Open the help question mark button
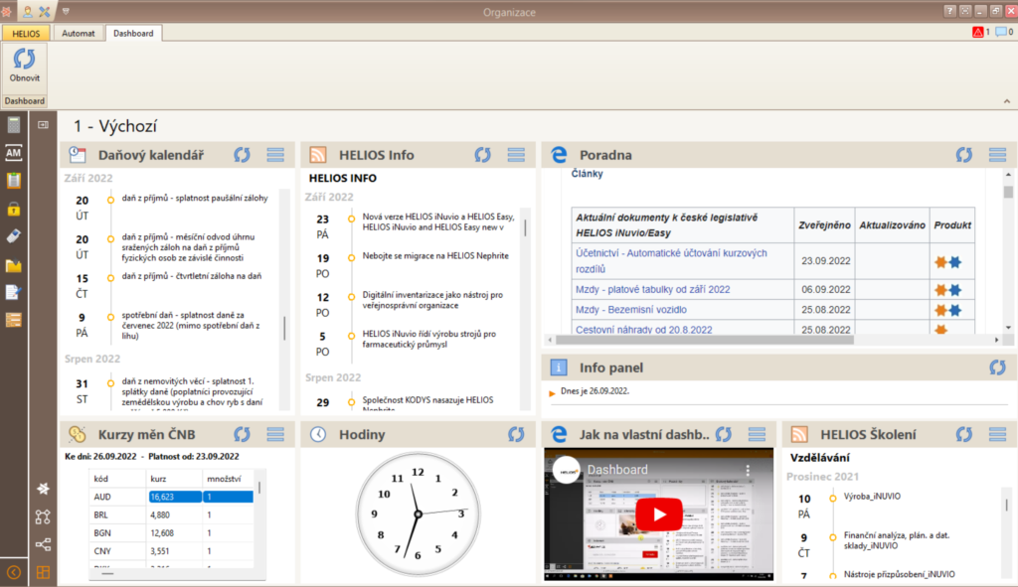The height and width of the screenshot is (587, 1018). click(x=949, y=11)
